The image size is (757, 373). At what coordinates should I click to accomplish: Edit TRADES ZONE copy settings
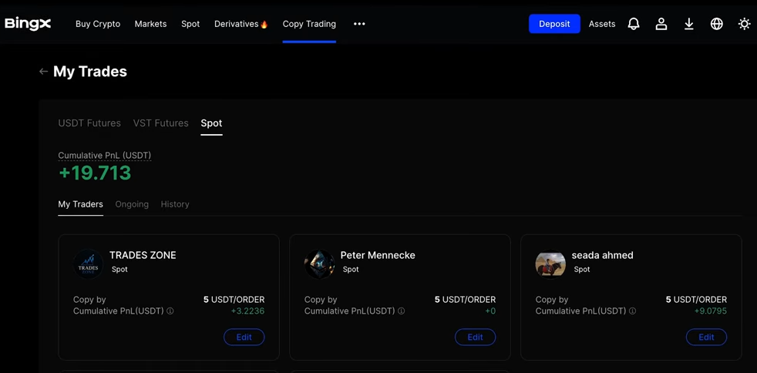(x=244, y=337)
